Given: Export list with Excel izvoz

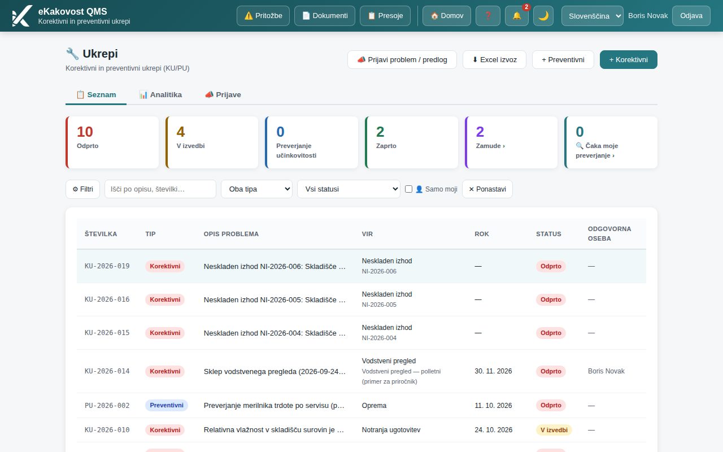Looking at the screenshot, I should [494, 60].
